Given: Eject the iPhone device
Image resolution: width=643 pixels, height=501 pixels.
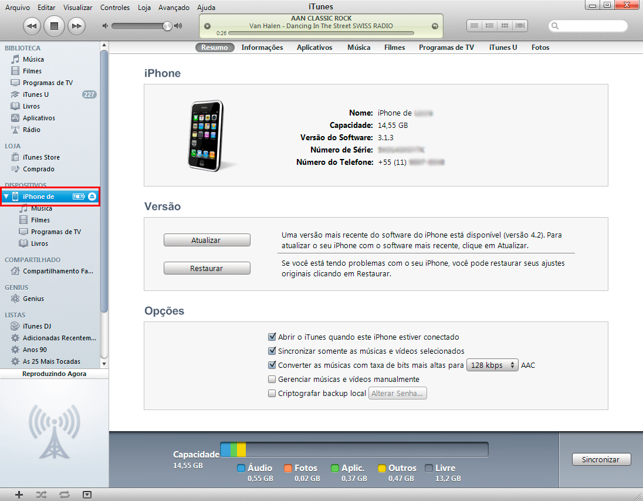Looking at the screenshot, I should (92, 197).
